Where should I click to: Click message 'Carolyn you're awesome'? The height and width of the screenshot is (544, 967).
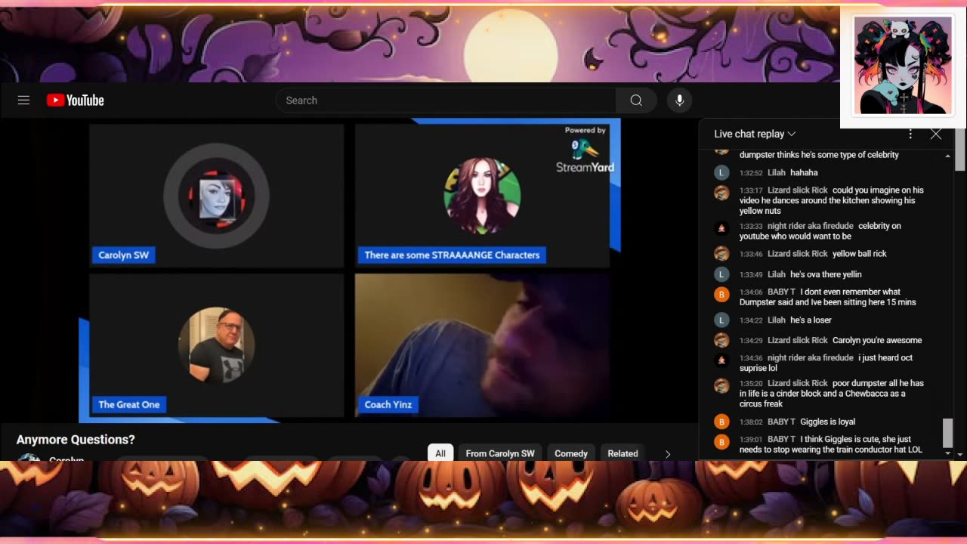tap(877, 340)
